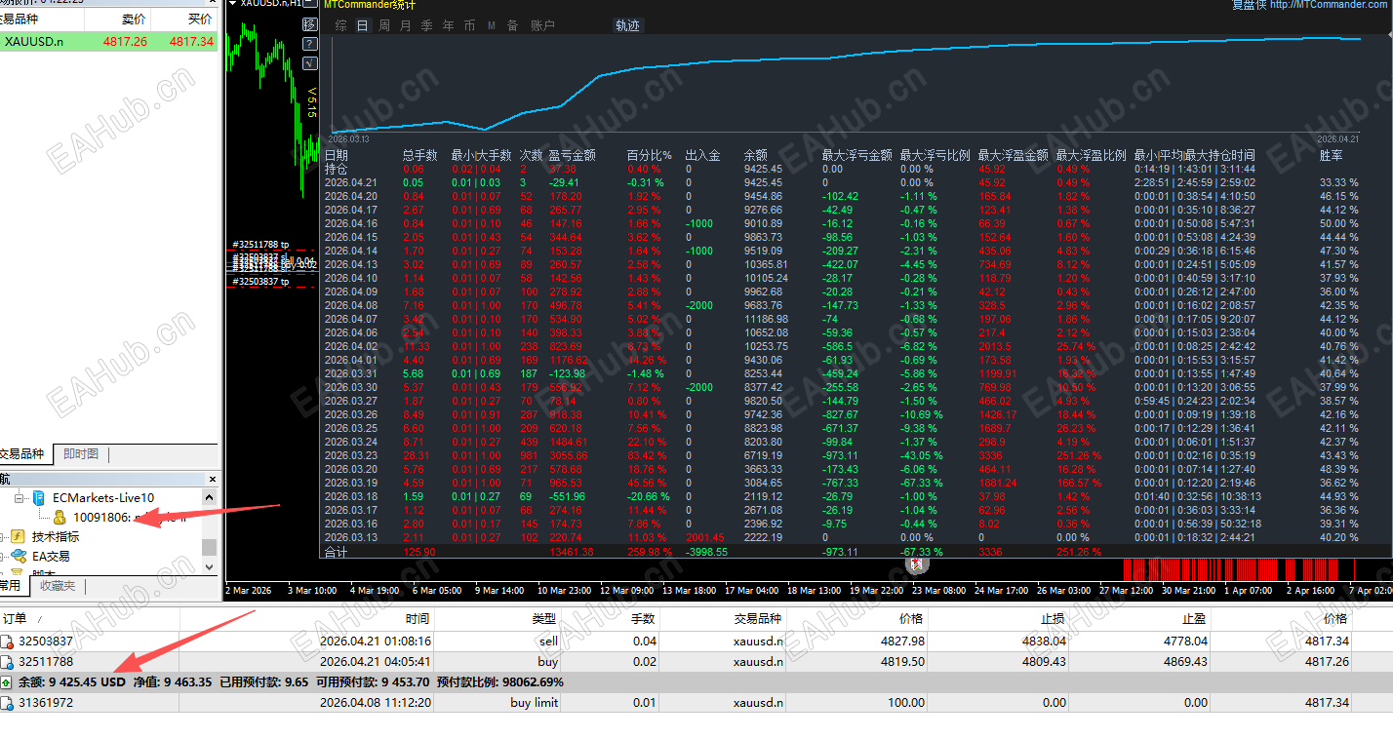Click the ECMarkets-Live10 server icon

pyautogui.click(x=39, y=498)
